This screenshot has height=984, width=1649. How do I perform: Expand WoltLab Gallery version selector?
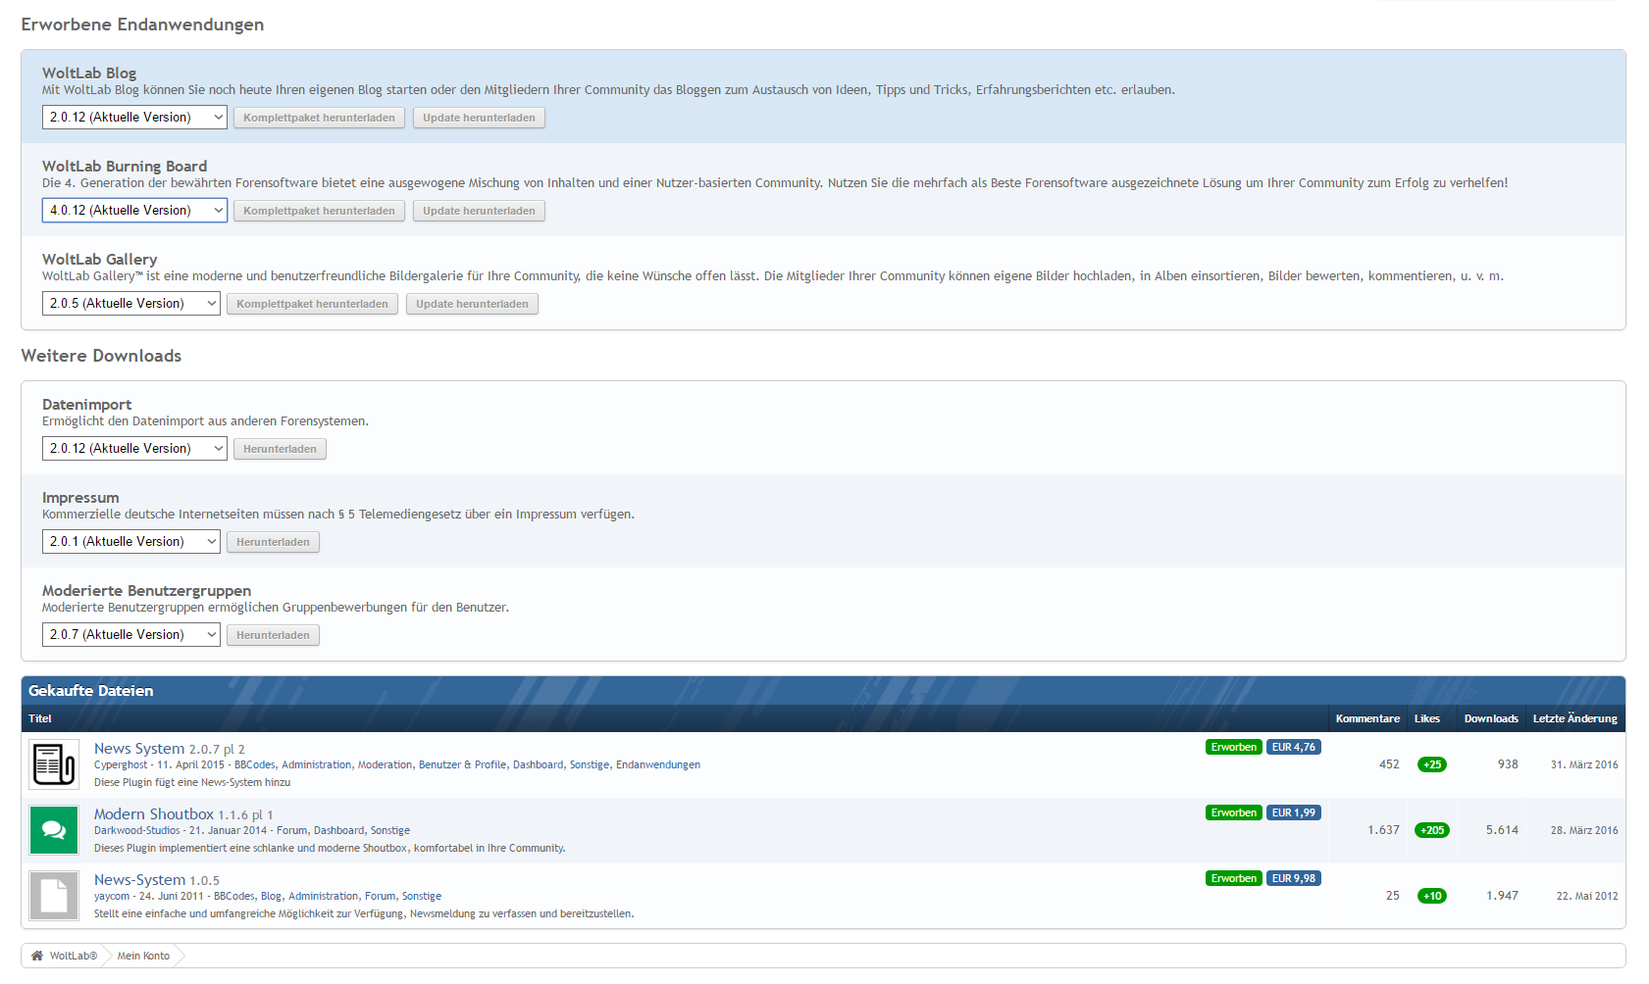pos(130,304)
